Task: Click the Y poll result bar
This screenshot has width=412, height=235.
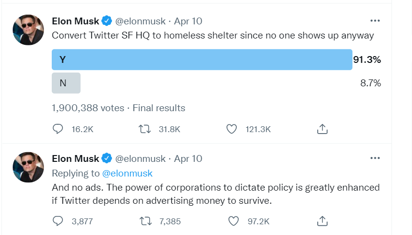Action: pyautogui.click(x=202, y=59)
